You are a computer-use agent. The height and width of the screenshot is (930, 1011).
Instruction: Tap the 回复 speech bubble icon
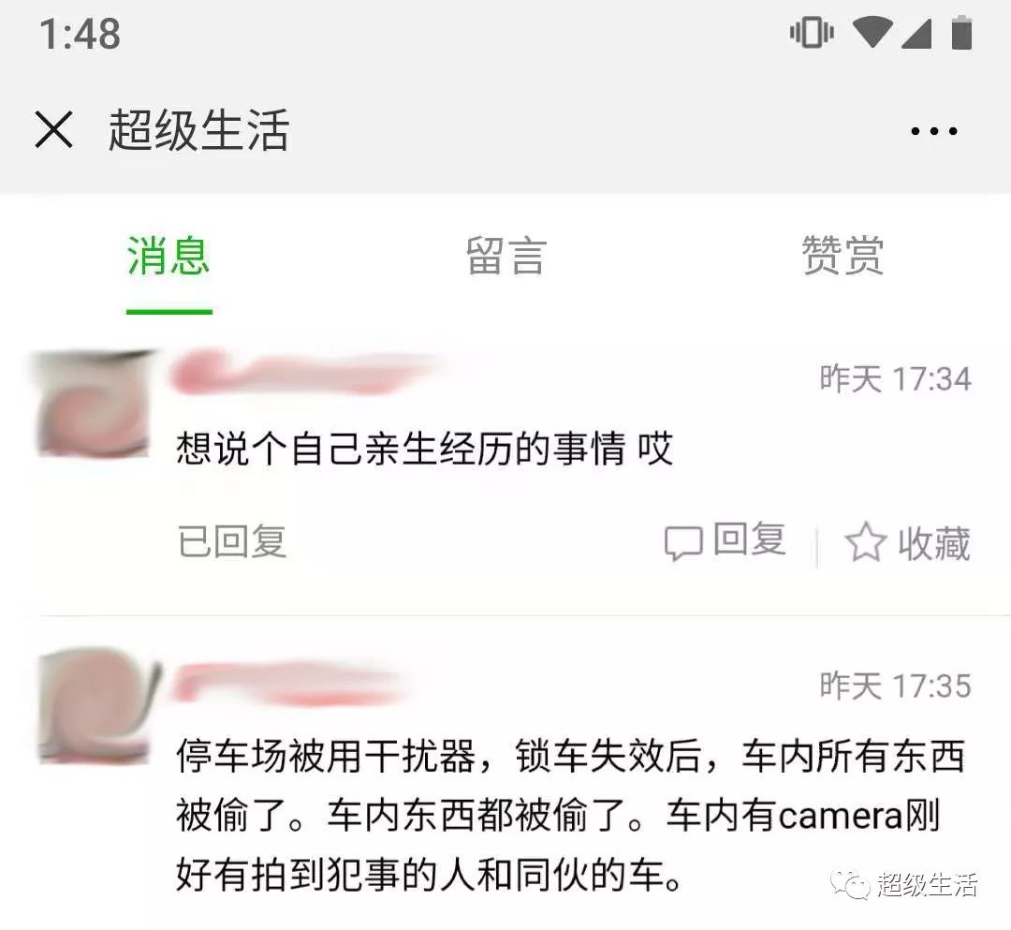tap(683, 542)
